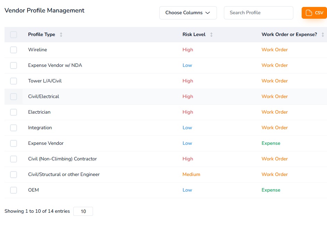
Task: Click the Risk Level column sort arrows
Action: pos(211,35)
